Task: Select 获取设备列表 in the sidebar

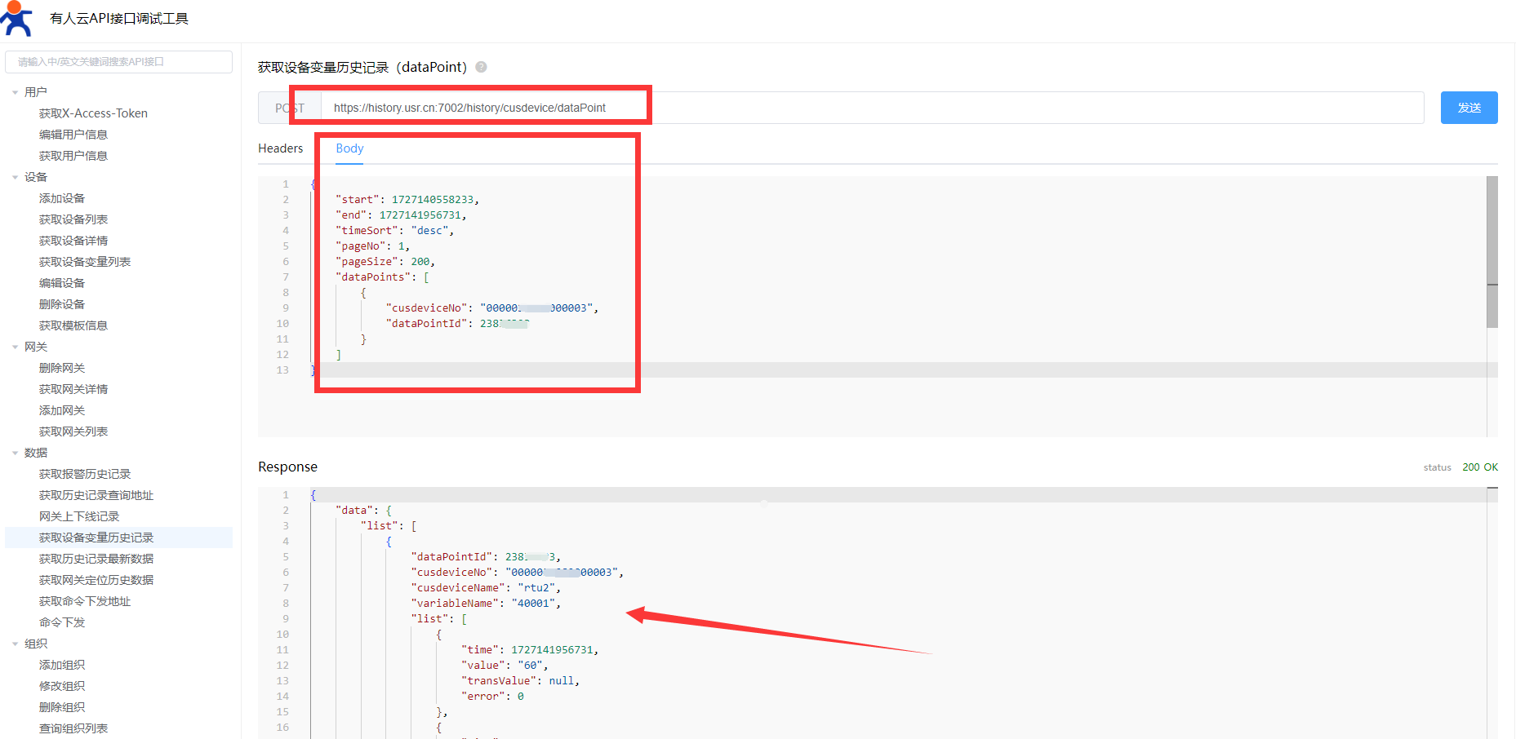Action: (x=73, y=219)
